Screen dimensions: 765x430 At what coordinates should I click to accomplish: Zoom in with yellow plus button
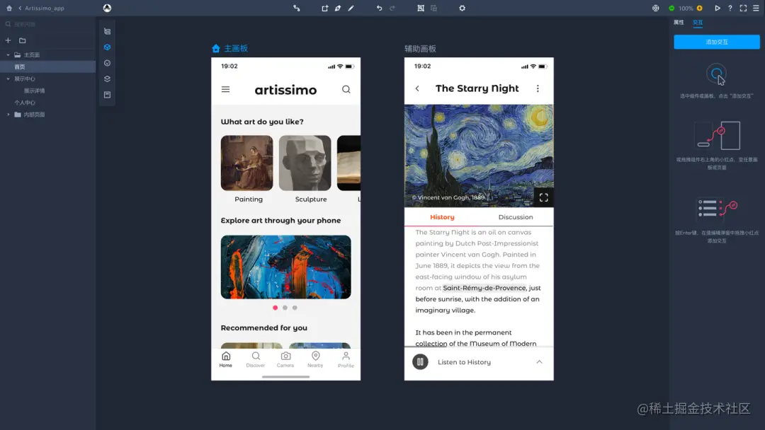point(700,8)
